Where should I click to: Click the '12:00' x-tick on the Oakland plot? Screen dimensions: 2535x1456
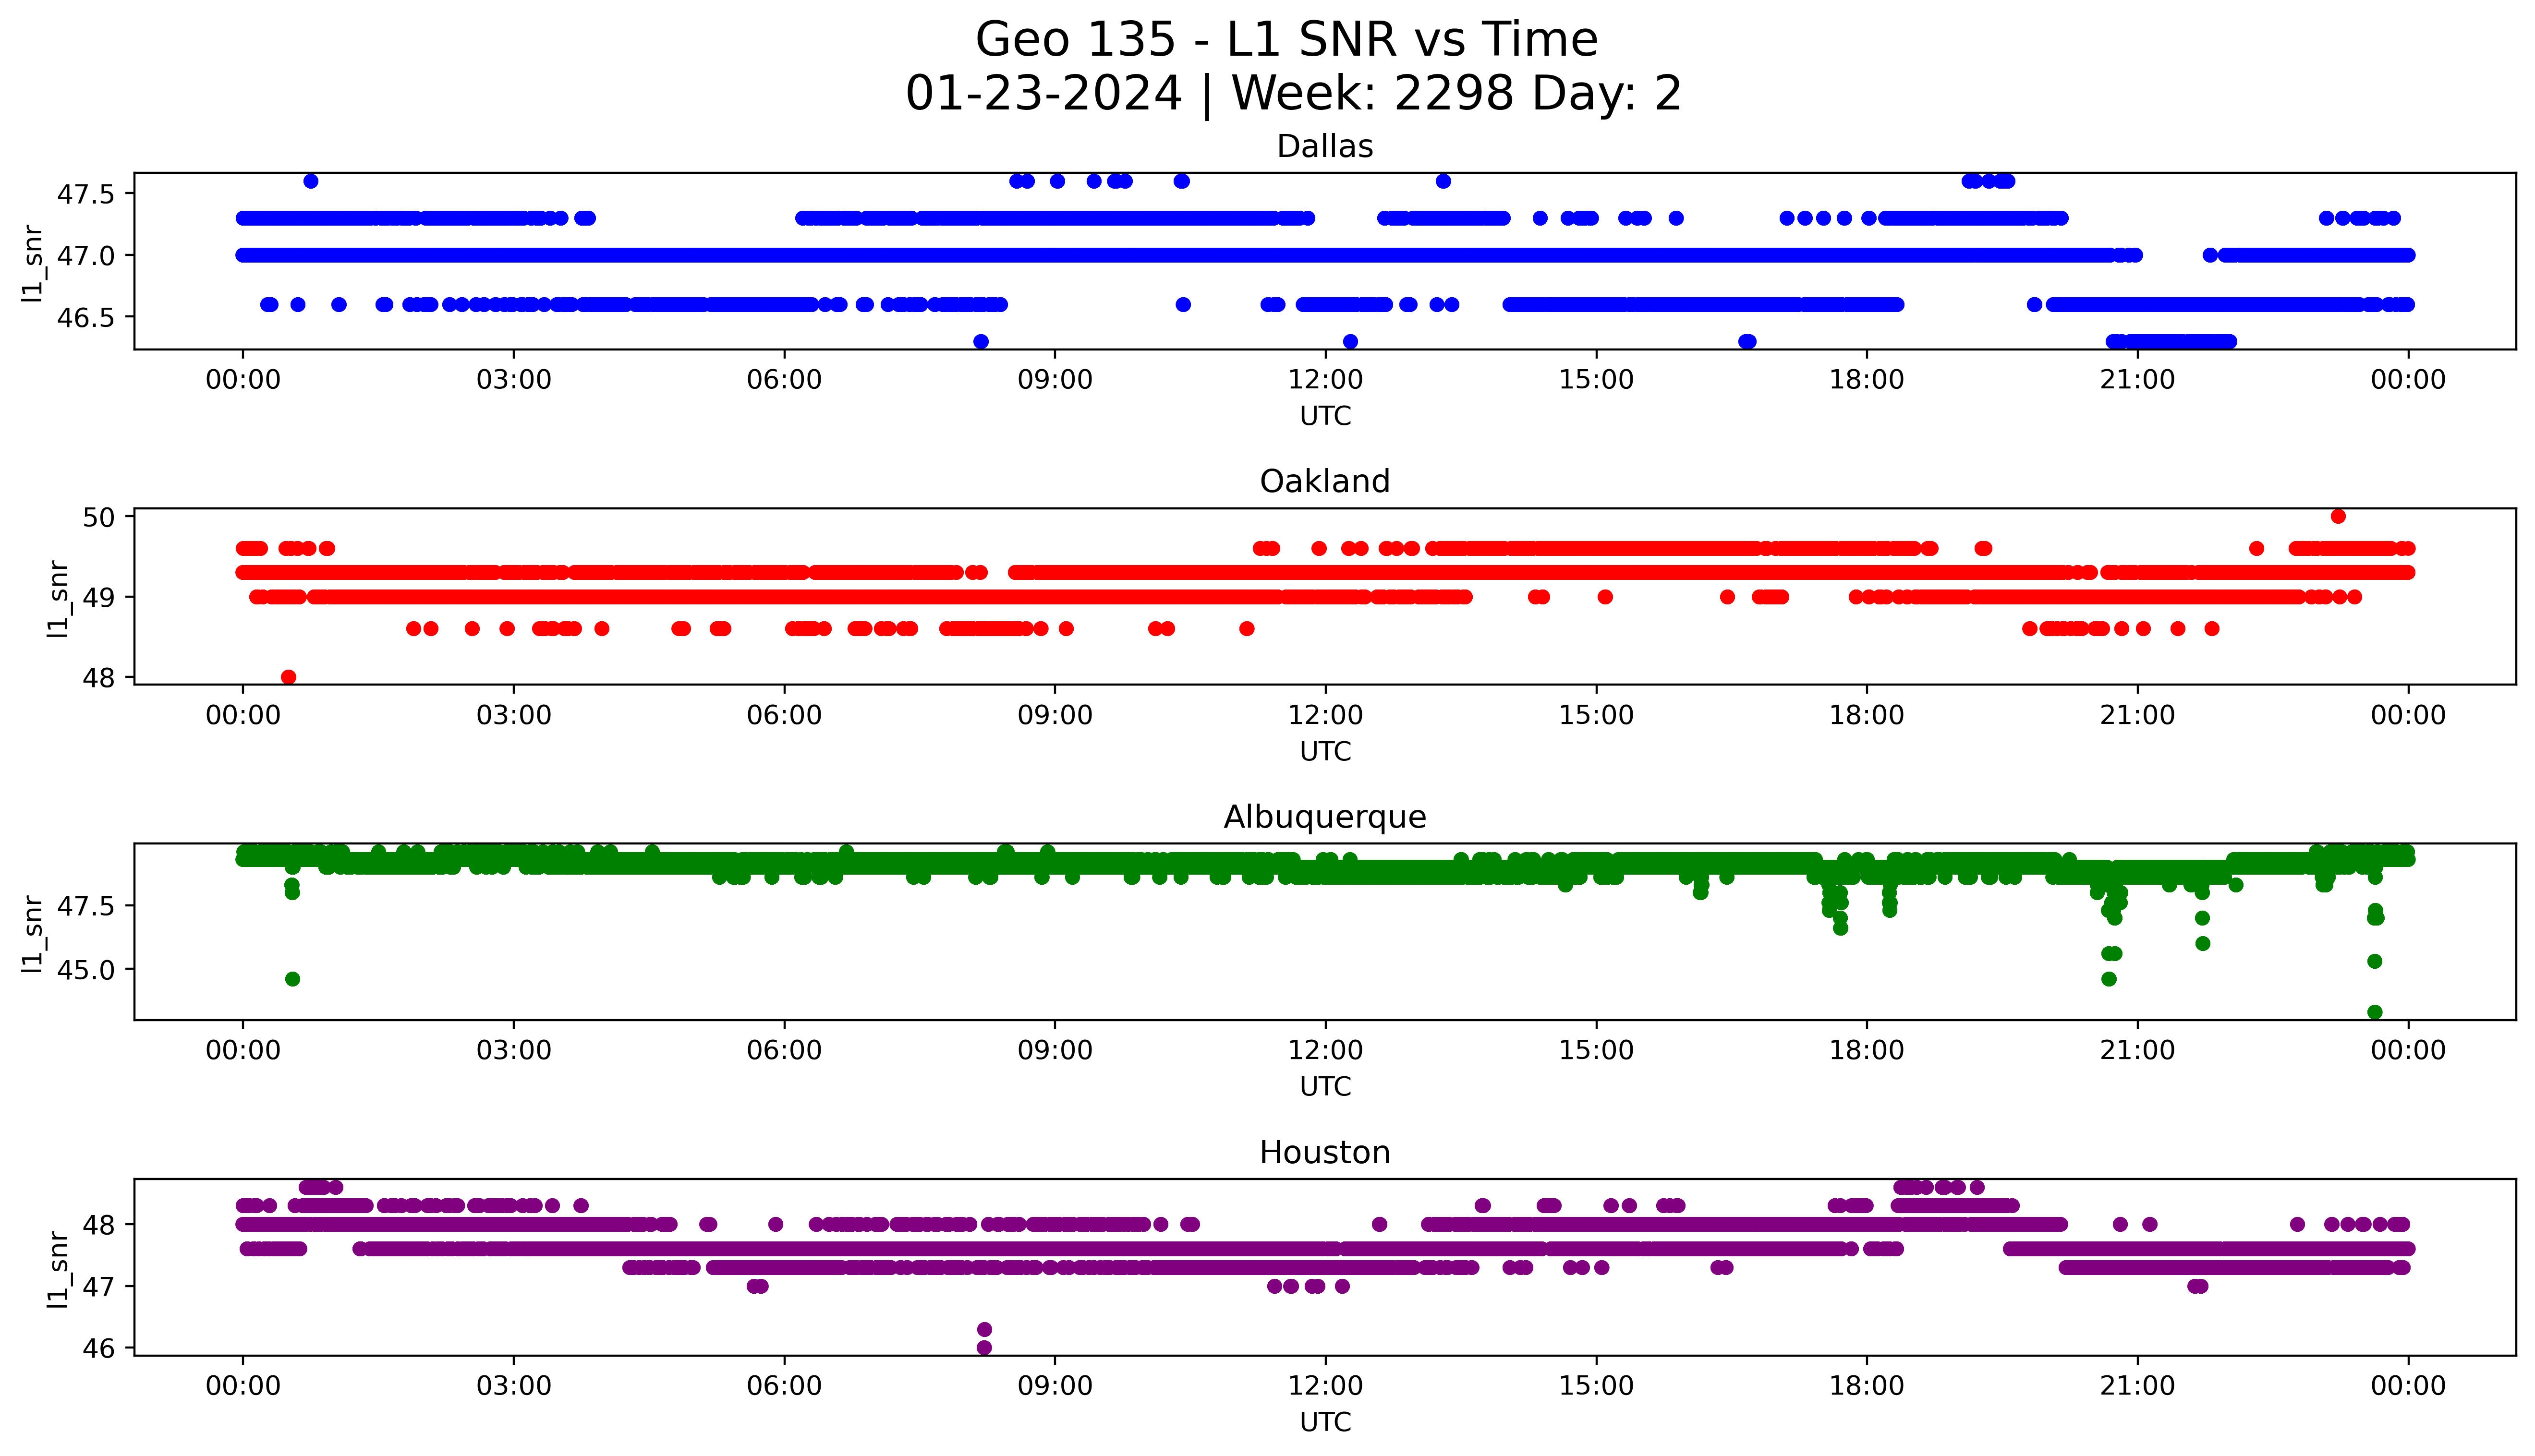coord(1325,715)
